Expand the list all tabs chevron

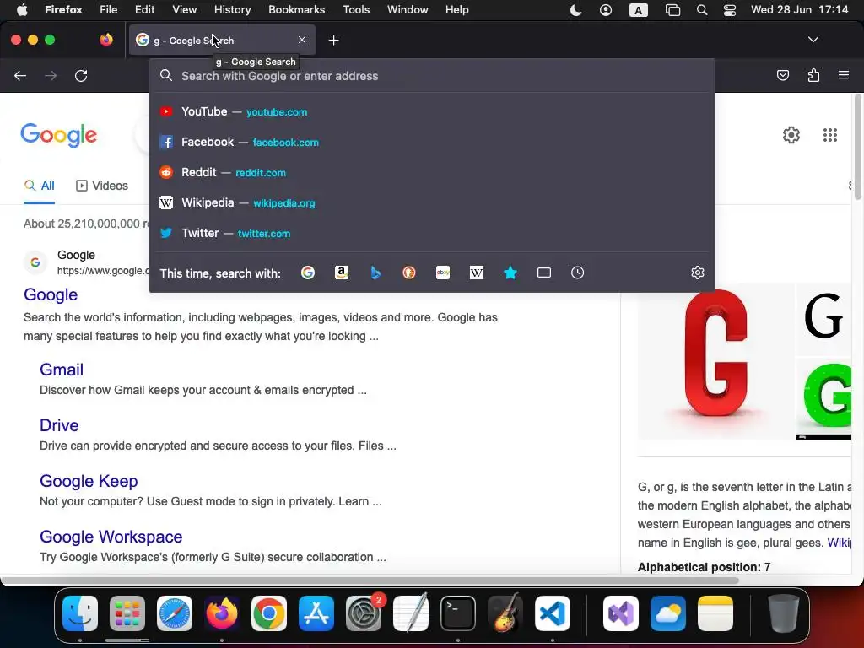(x=813, y=40)
